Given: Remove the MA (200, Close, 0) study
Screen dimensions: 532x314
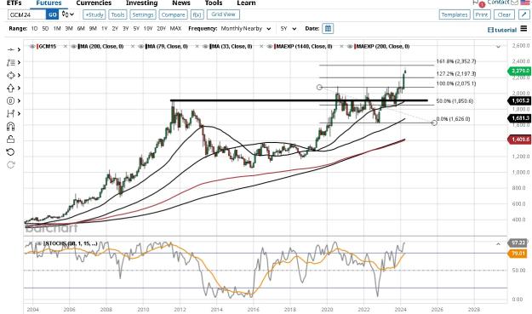Looking at the screenshot, I should [133, 47].
